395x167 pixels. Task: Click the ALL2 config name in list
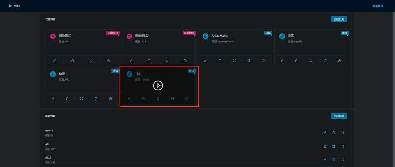point(48,157)
